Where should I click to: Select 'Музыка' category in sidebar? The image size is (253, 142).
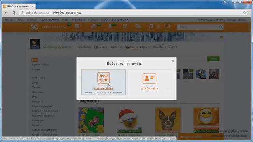tap(36, 125)
